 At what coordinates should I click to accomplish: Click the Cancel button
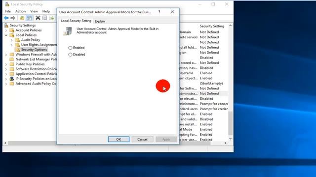pos(142,139)
